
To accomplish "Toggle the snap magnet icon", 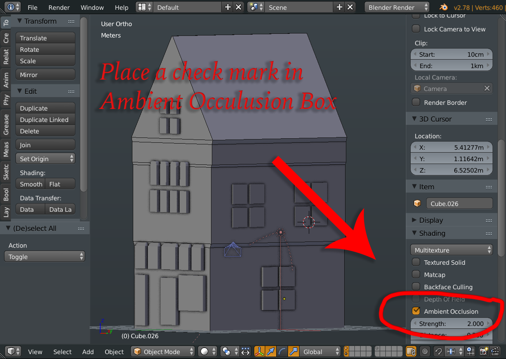I will [x=438, y=352].
